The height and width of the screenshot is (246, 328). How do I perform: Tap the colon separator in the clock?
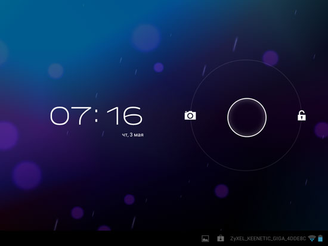click(x=96, y=116)
